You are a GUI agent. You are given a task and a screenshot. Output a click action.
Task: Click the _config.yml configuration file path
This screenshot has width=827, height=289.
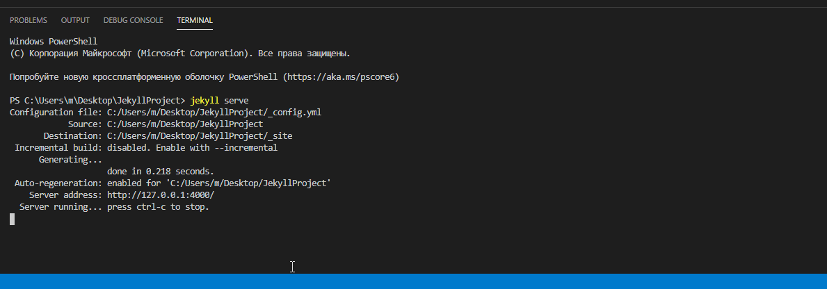[214, 113]
